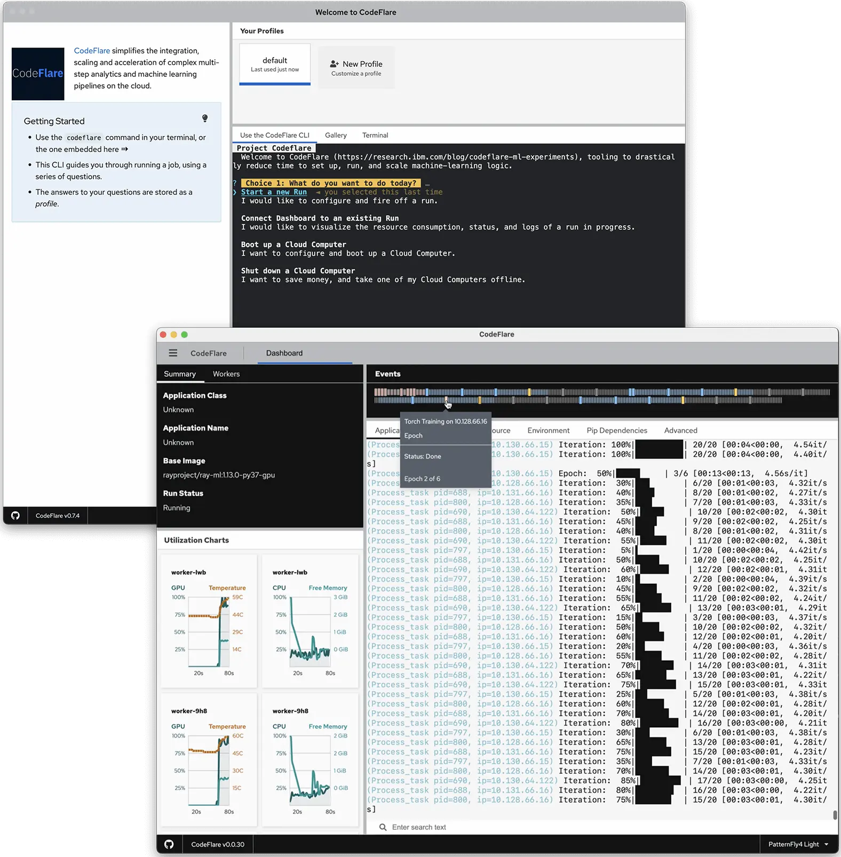Click the GitHub icon in dashboard status bar
Screen dimensions: 841x857
tap(169, 844)
